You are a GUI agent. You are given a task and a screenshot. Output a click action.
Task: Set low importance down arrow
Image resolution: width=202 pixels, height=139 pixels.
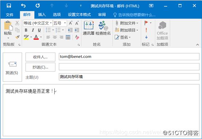(146, 37)
